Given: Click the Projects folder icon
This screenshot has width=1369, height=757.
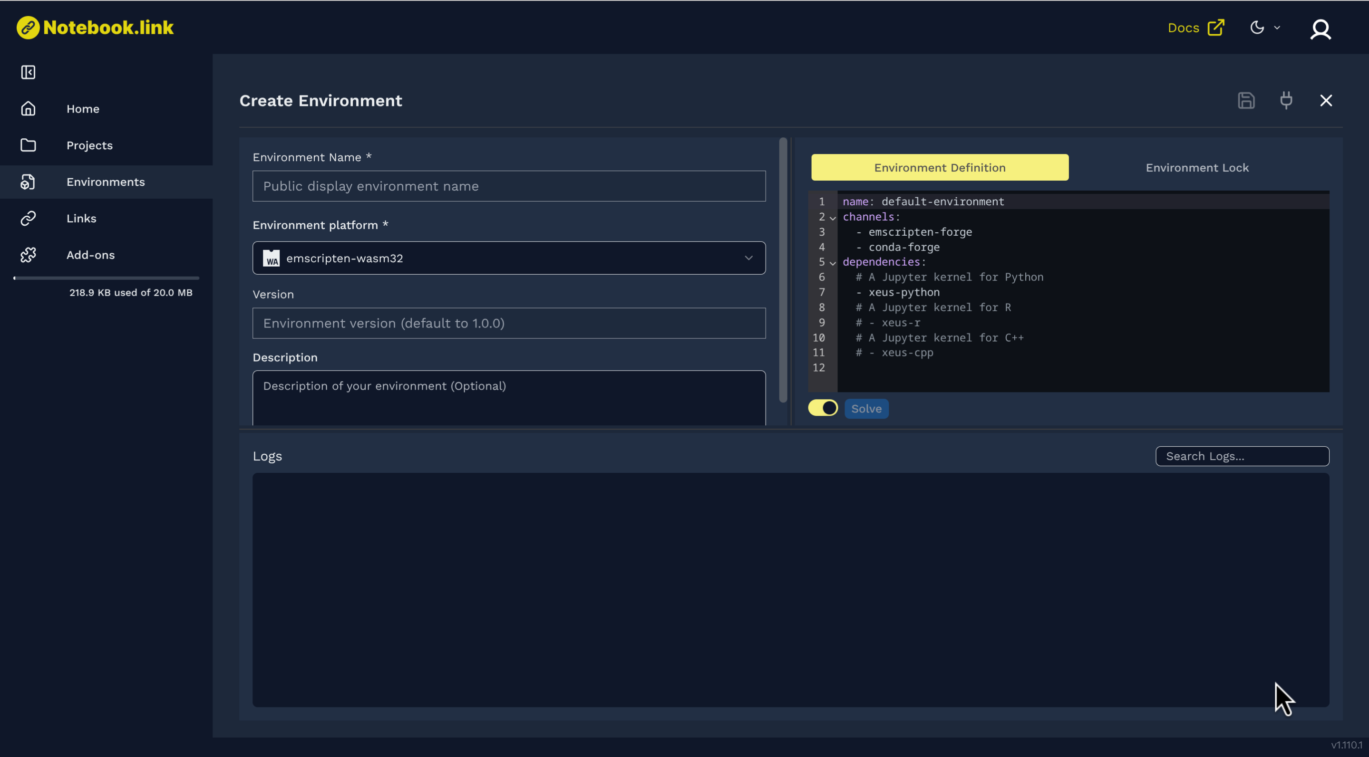Looking at the screenshot, I should (28, 145).
